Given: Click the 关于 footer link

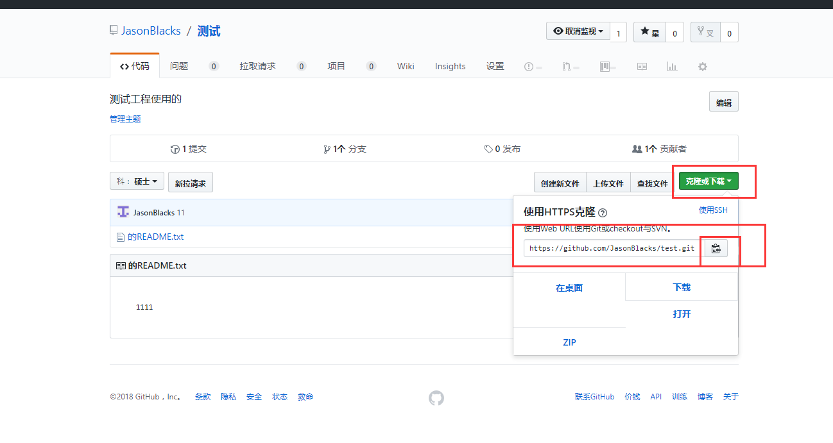Looking at the screenshot, I should click(x=731, y=397).
